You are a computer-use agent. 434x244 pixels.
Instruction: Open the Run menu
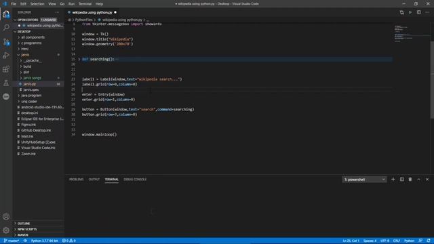[71, 4]
